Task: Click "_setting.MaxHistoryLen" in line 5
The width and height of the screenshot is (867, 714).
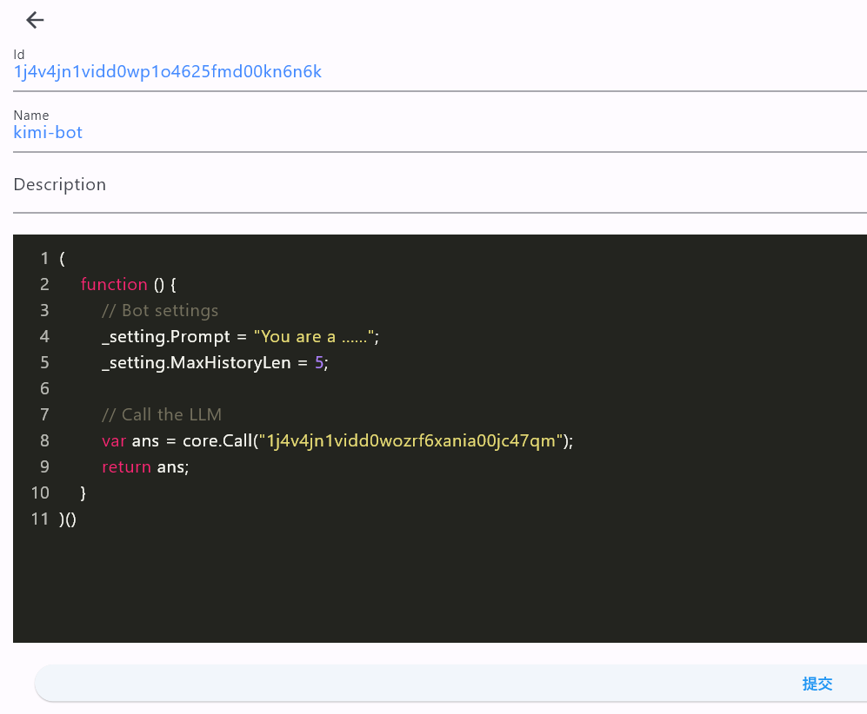Action: pyautogui.click(x=198, y=363)
